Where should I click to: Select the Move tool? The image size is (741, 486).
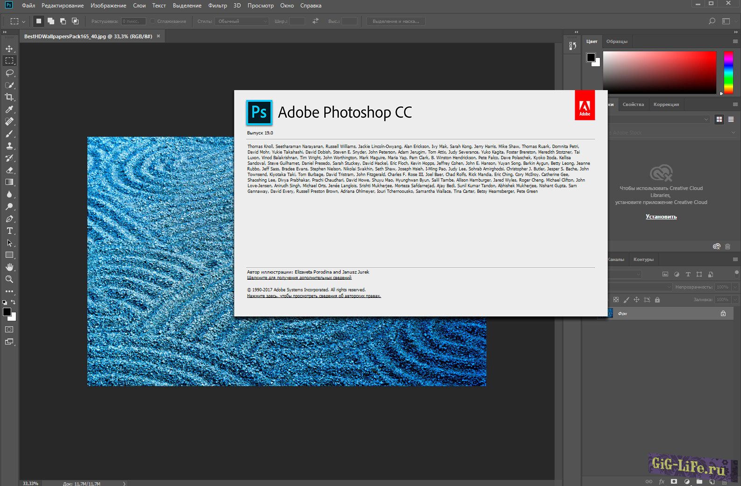point(9,49)
